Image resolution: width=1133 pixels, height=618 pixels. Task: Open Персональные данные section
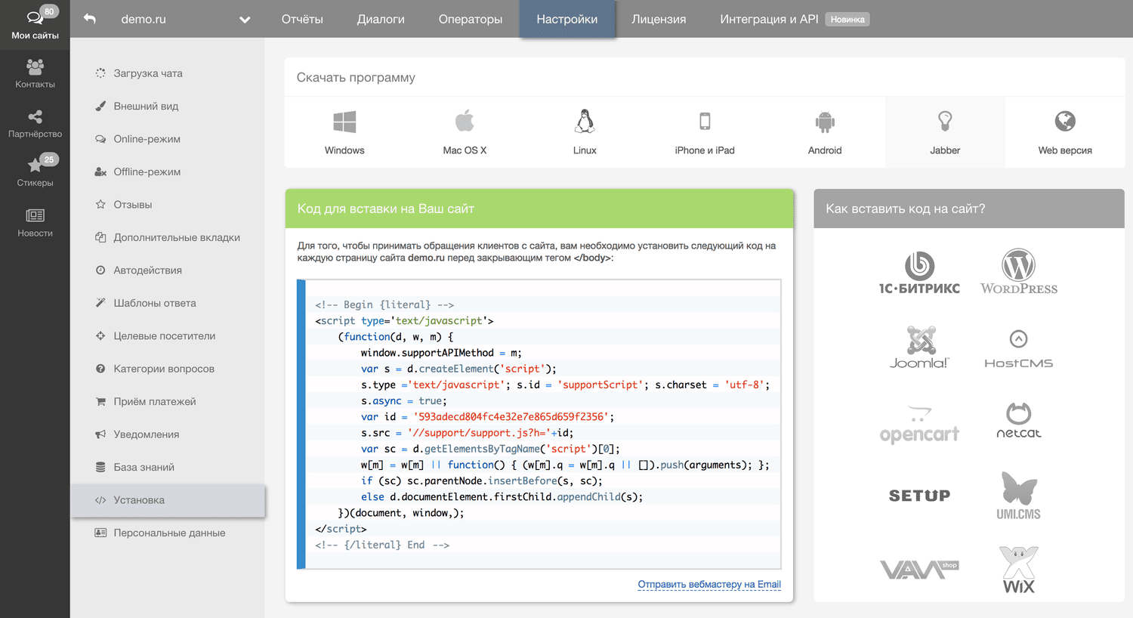click(x=168, y=533)
